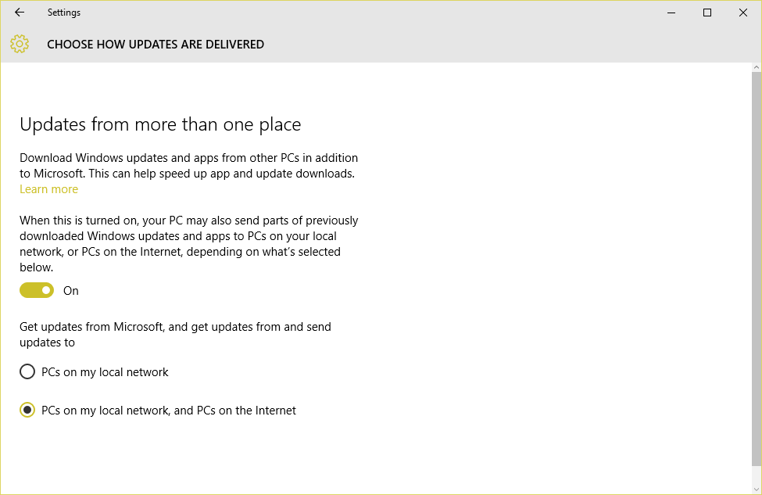Click the settings gear icon in header

tap(20, 45)
